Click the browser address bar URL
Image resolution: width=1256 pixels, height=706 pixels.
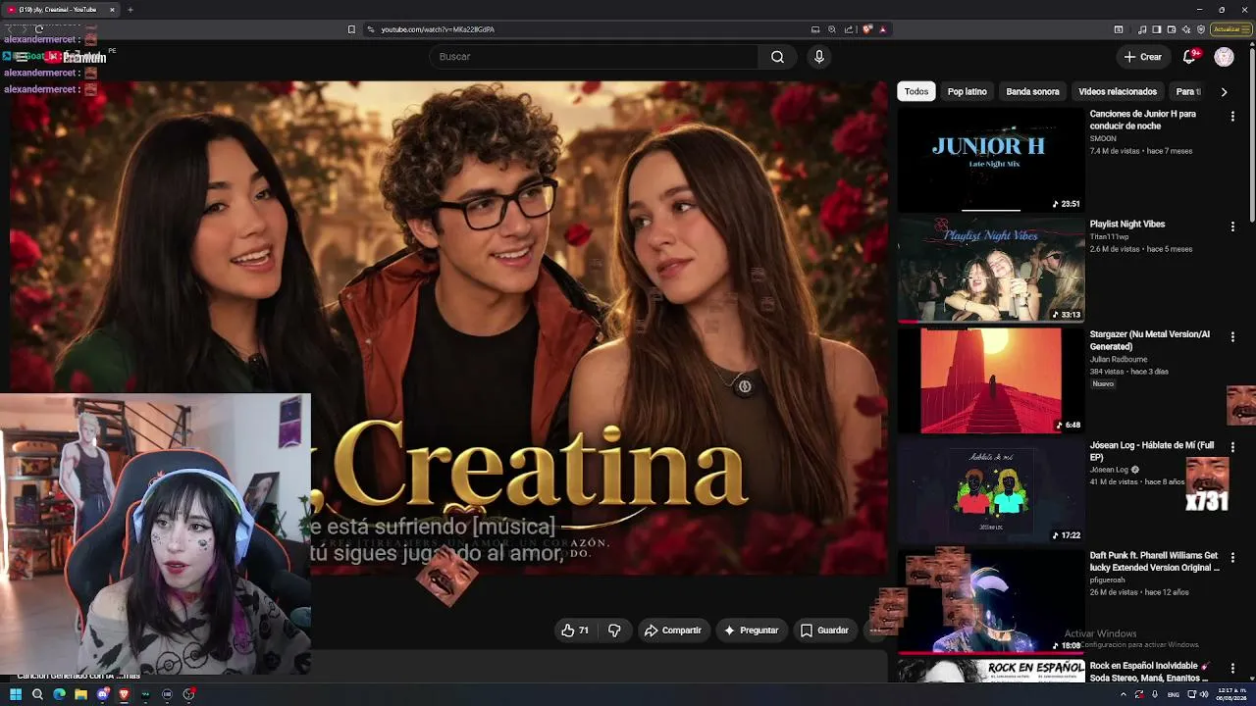[438, 29]
